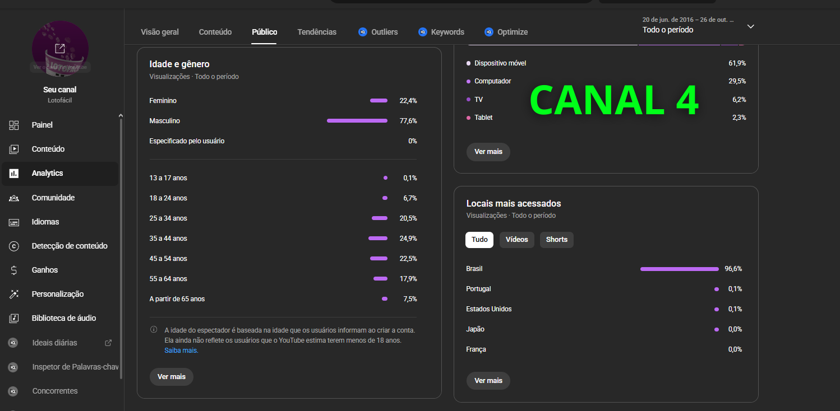Click the '45 a 54 anos' row
The height and width of the screenshot is (411, 840).
pos(283,259)
